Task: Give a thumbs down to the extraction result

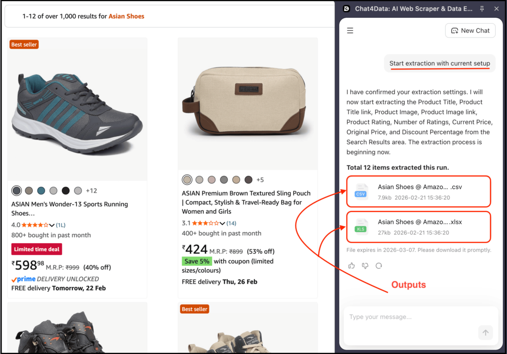Action: tap(365, 266)
